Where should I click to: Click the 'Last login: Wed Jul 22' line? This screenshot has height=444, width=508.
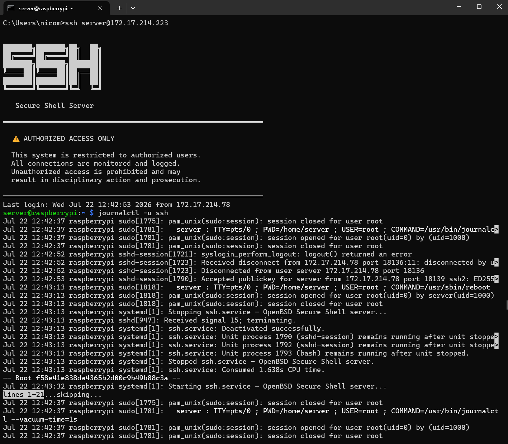coord(117,205)
